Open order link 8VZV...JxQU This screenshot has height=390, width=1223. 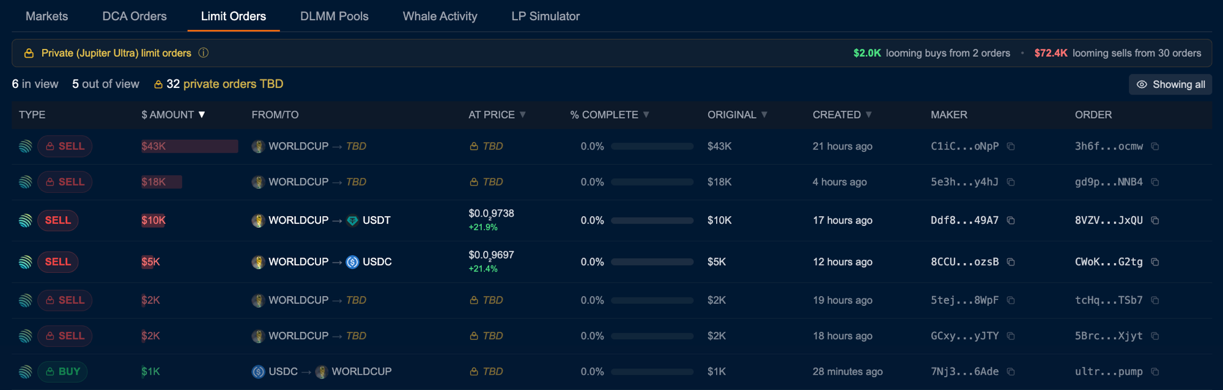tap(1109, 220)
